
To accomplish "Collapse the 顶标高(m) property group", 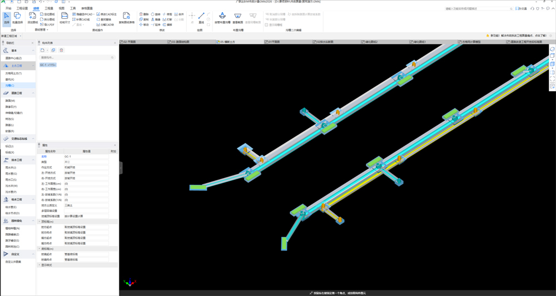I will 39,221.
